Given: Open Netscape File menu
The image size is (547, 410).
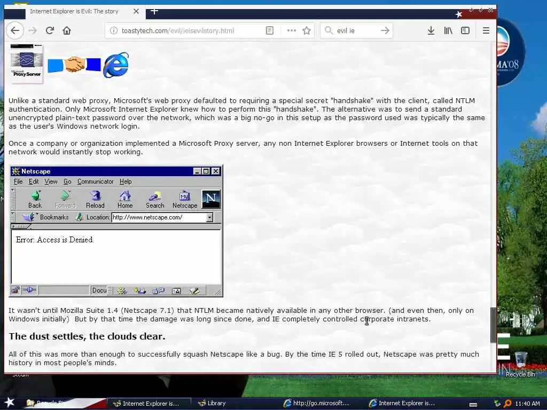Looking at the screenshot, I should pos(18,182).
